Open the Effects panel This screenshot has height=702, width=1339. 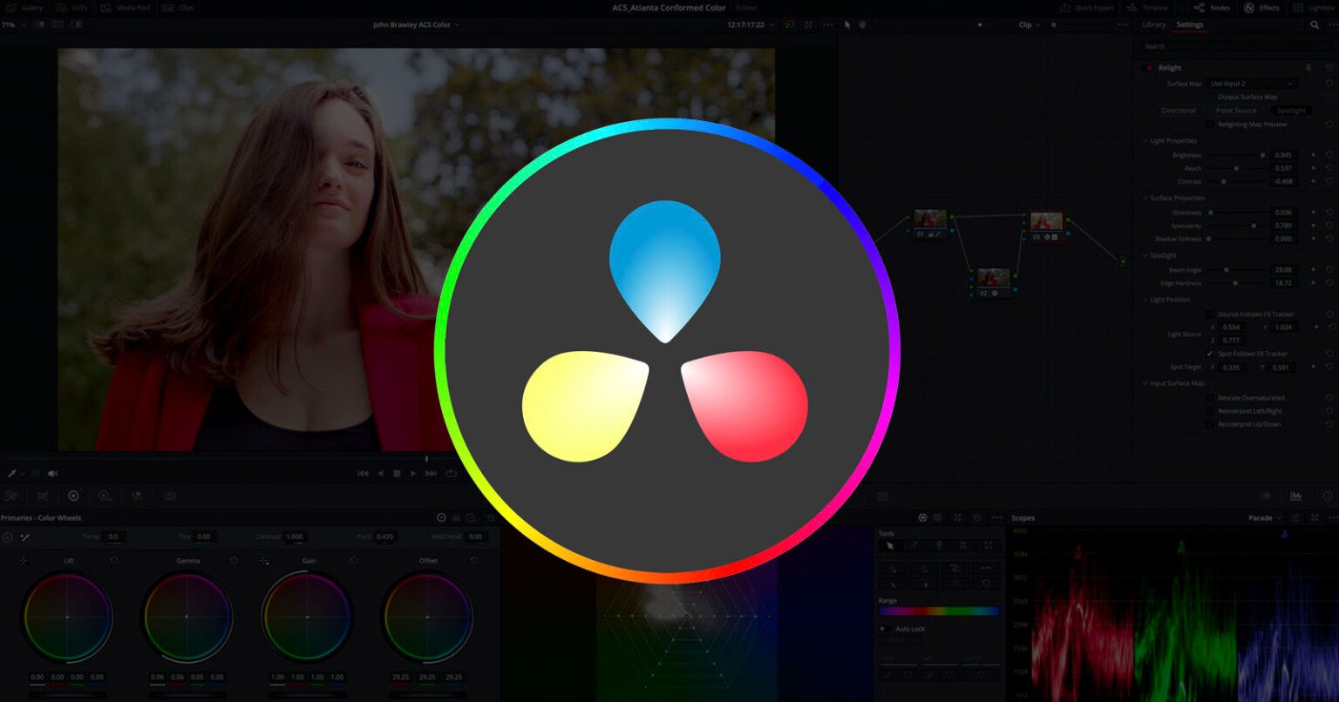click(1262, 7)
